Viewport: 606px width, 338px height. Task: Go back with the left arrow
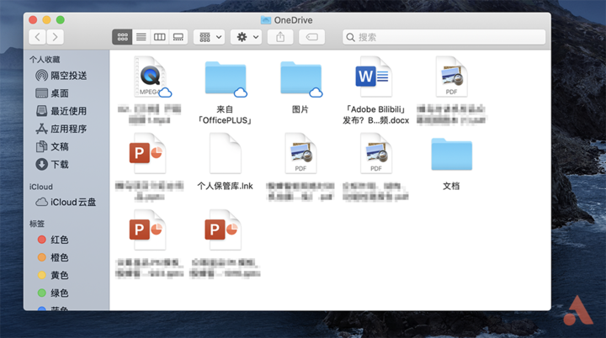click(38, 37)
